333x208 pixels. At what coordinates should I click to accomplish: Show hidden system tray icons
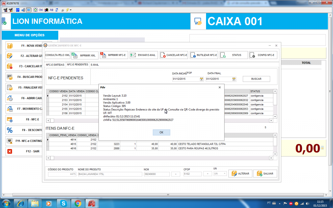(x=279, y=204)
